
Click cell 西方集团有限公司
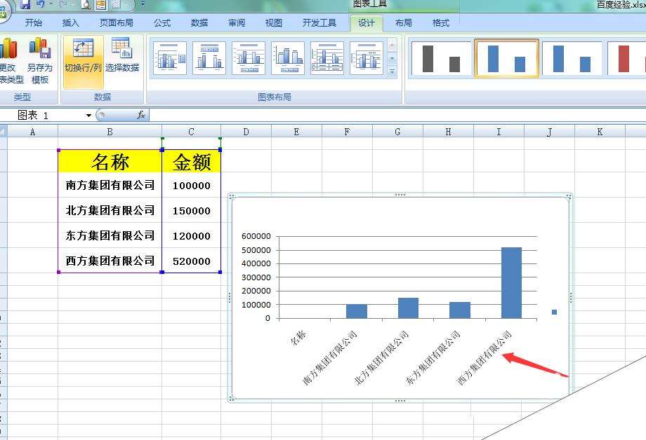[x=110, y=261]
